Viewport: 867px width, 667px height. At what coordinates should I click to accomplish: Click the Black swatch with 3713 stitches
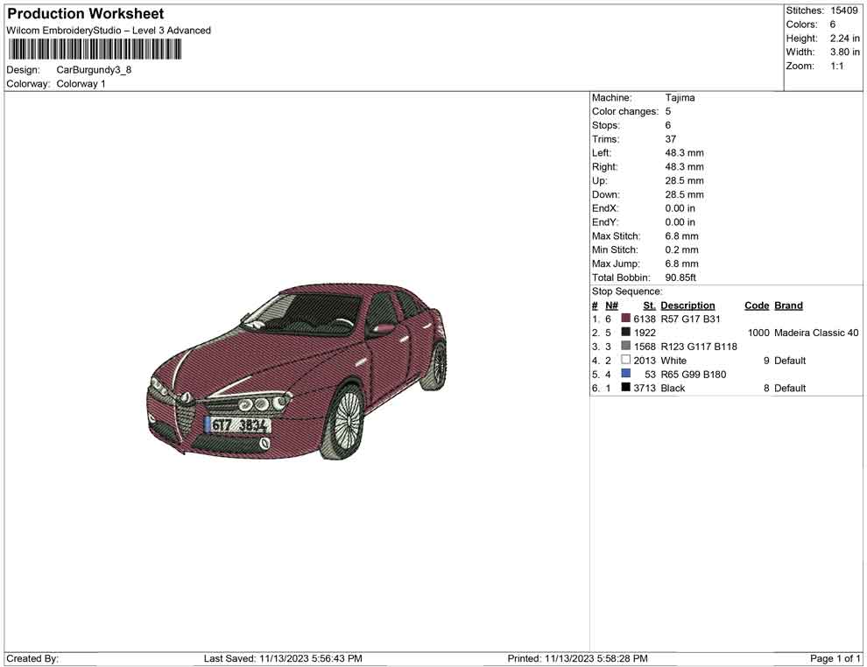pyautogui.click(x=625, y=388)
